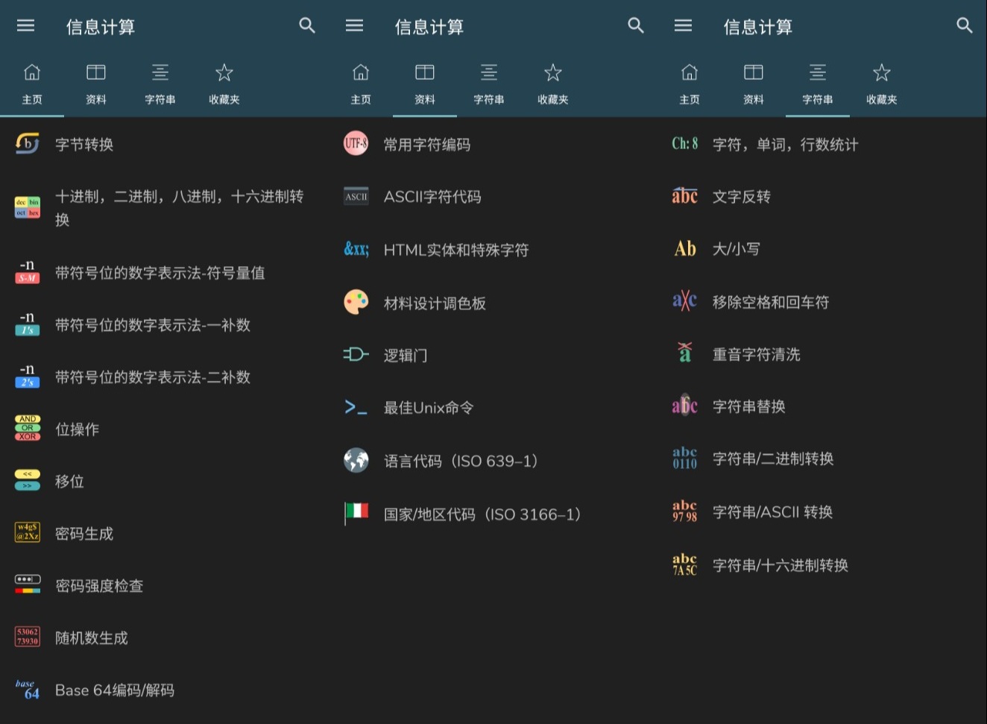Click the bit shift arrows icon
Viewport: 987px width, 724px height.
28,480
